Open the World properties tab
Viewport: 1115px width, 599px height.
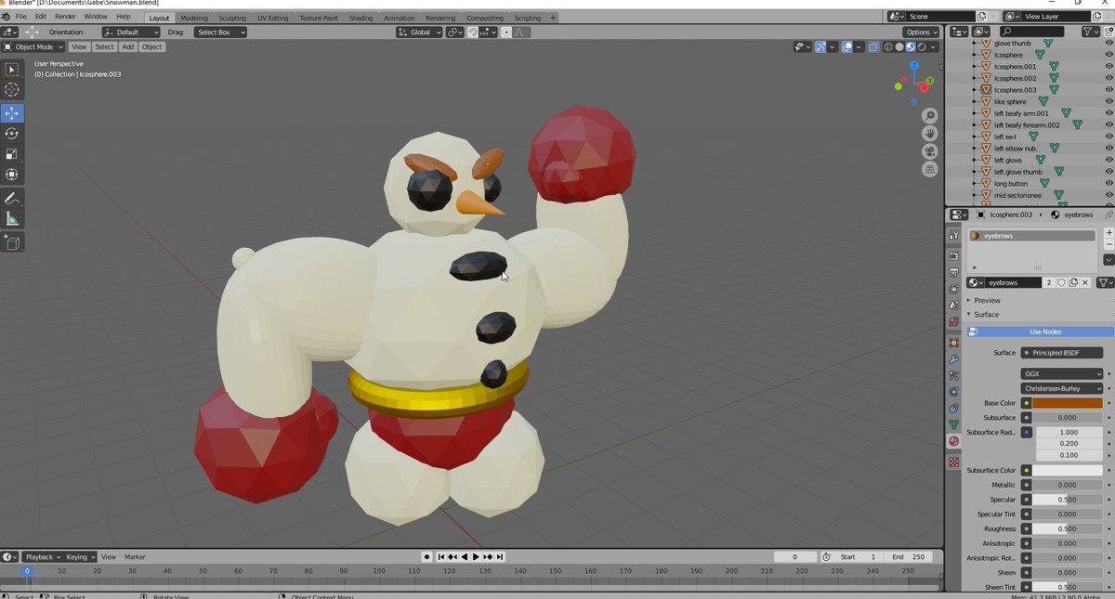954,321
